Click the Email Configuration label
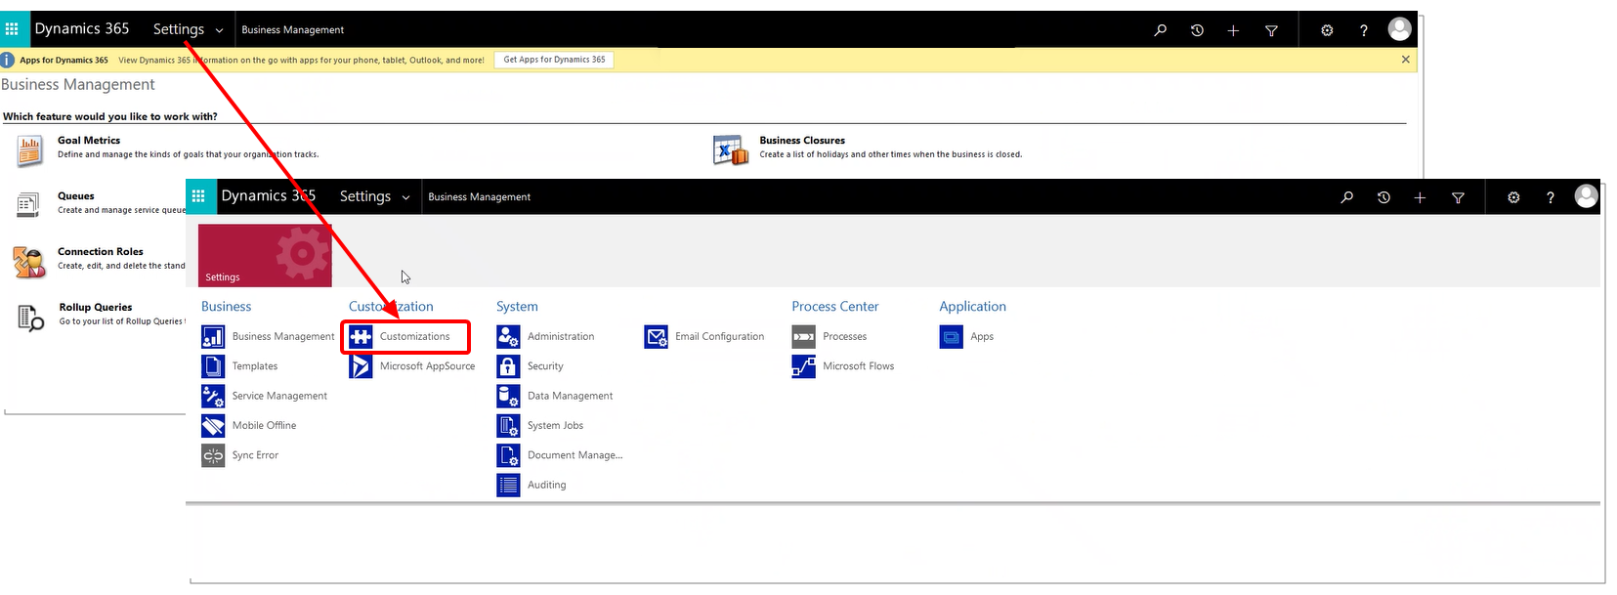Image resolution: width=1617 pixels, height=595 pixels. pyautogui.click(x=720, y=337)
